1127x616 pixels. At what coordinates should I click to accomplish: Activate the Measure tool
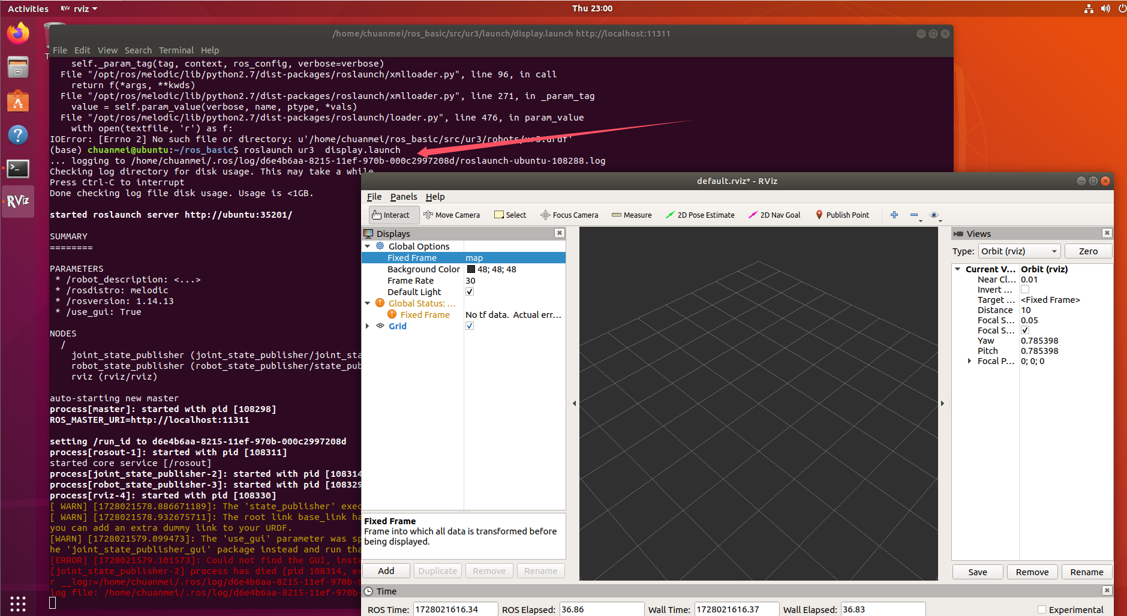(x=631, y=215)
